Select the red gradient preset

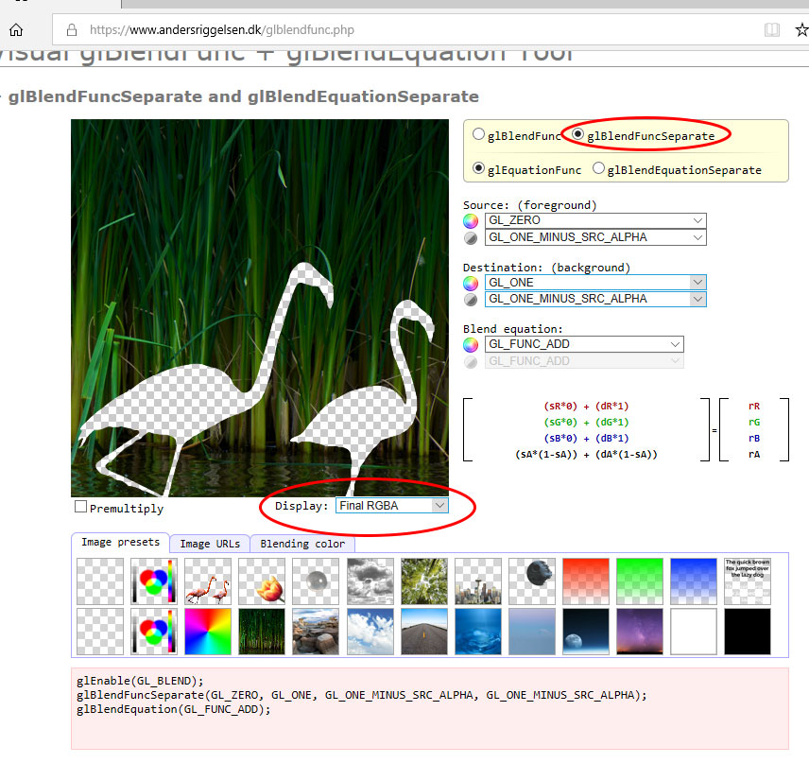(585, 581)
